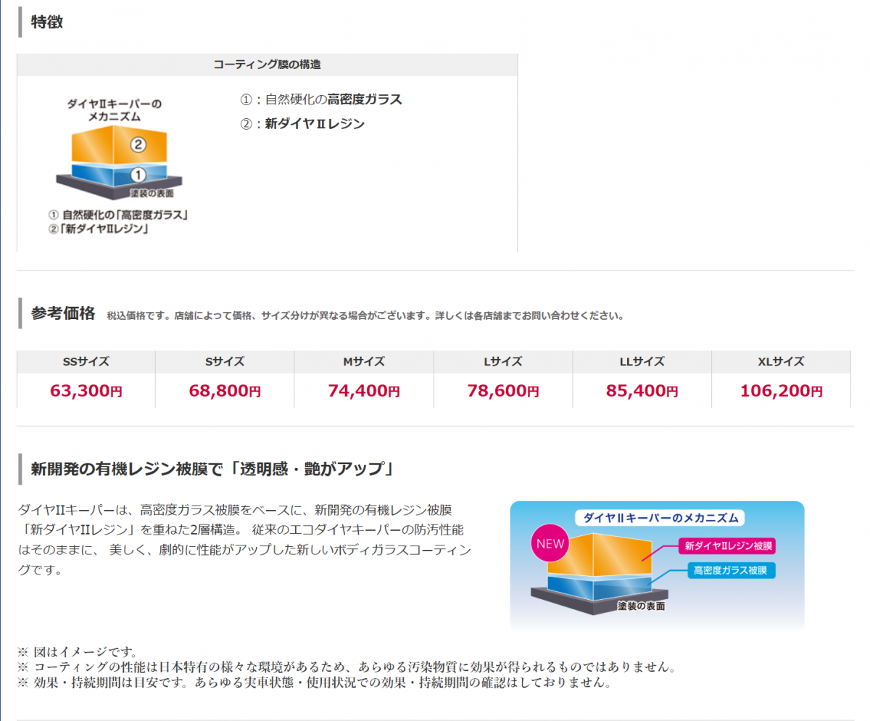Click the 新ダイヤⅡレジン bold text in table
870x721 pixels.
click(315, 124)
